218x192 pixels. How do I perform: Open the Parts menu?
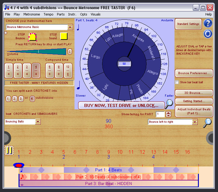click(x=61, y=14)
